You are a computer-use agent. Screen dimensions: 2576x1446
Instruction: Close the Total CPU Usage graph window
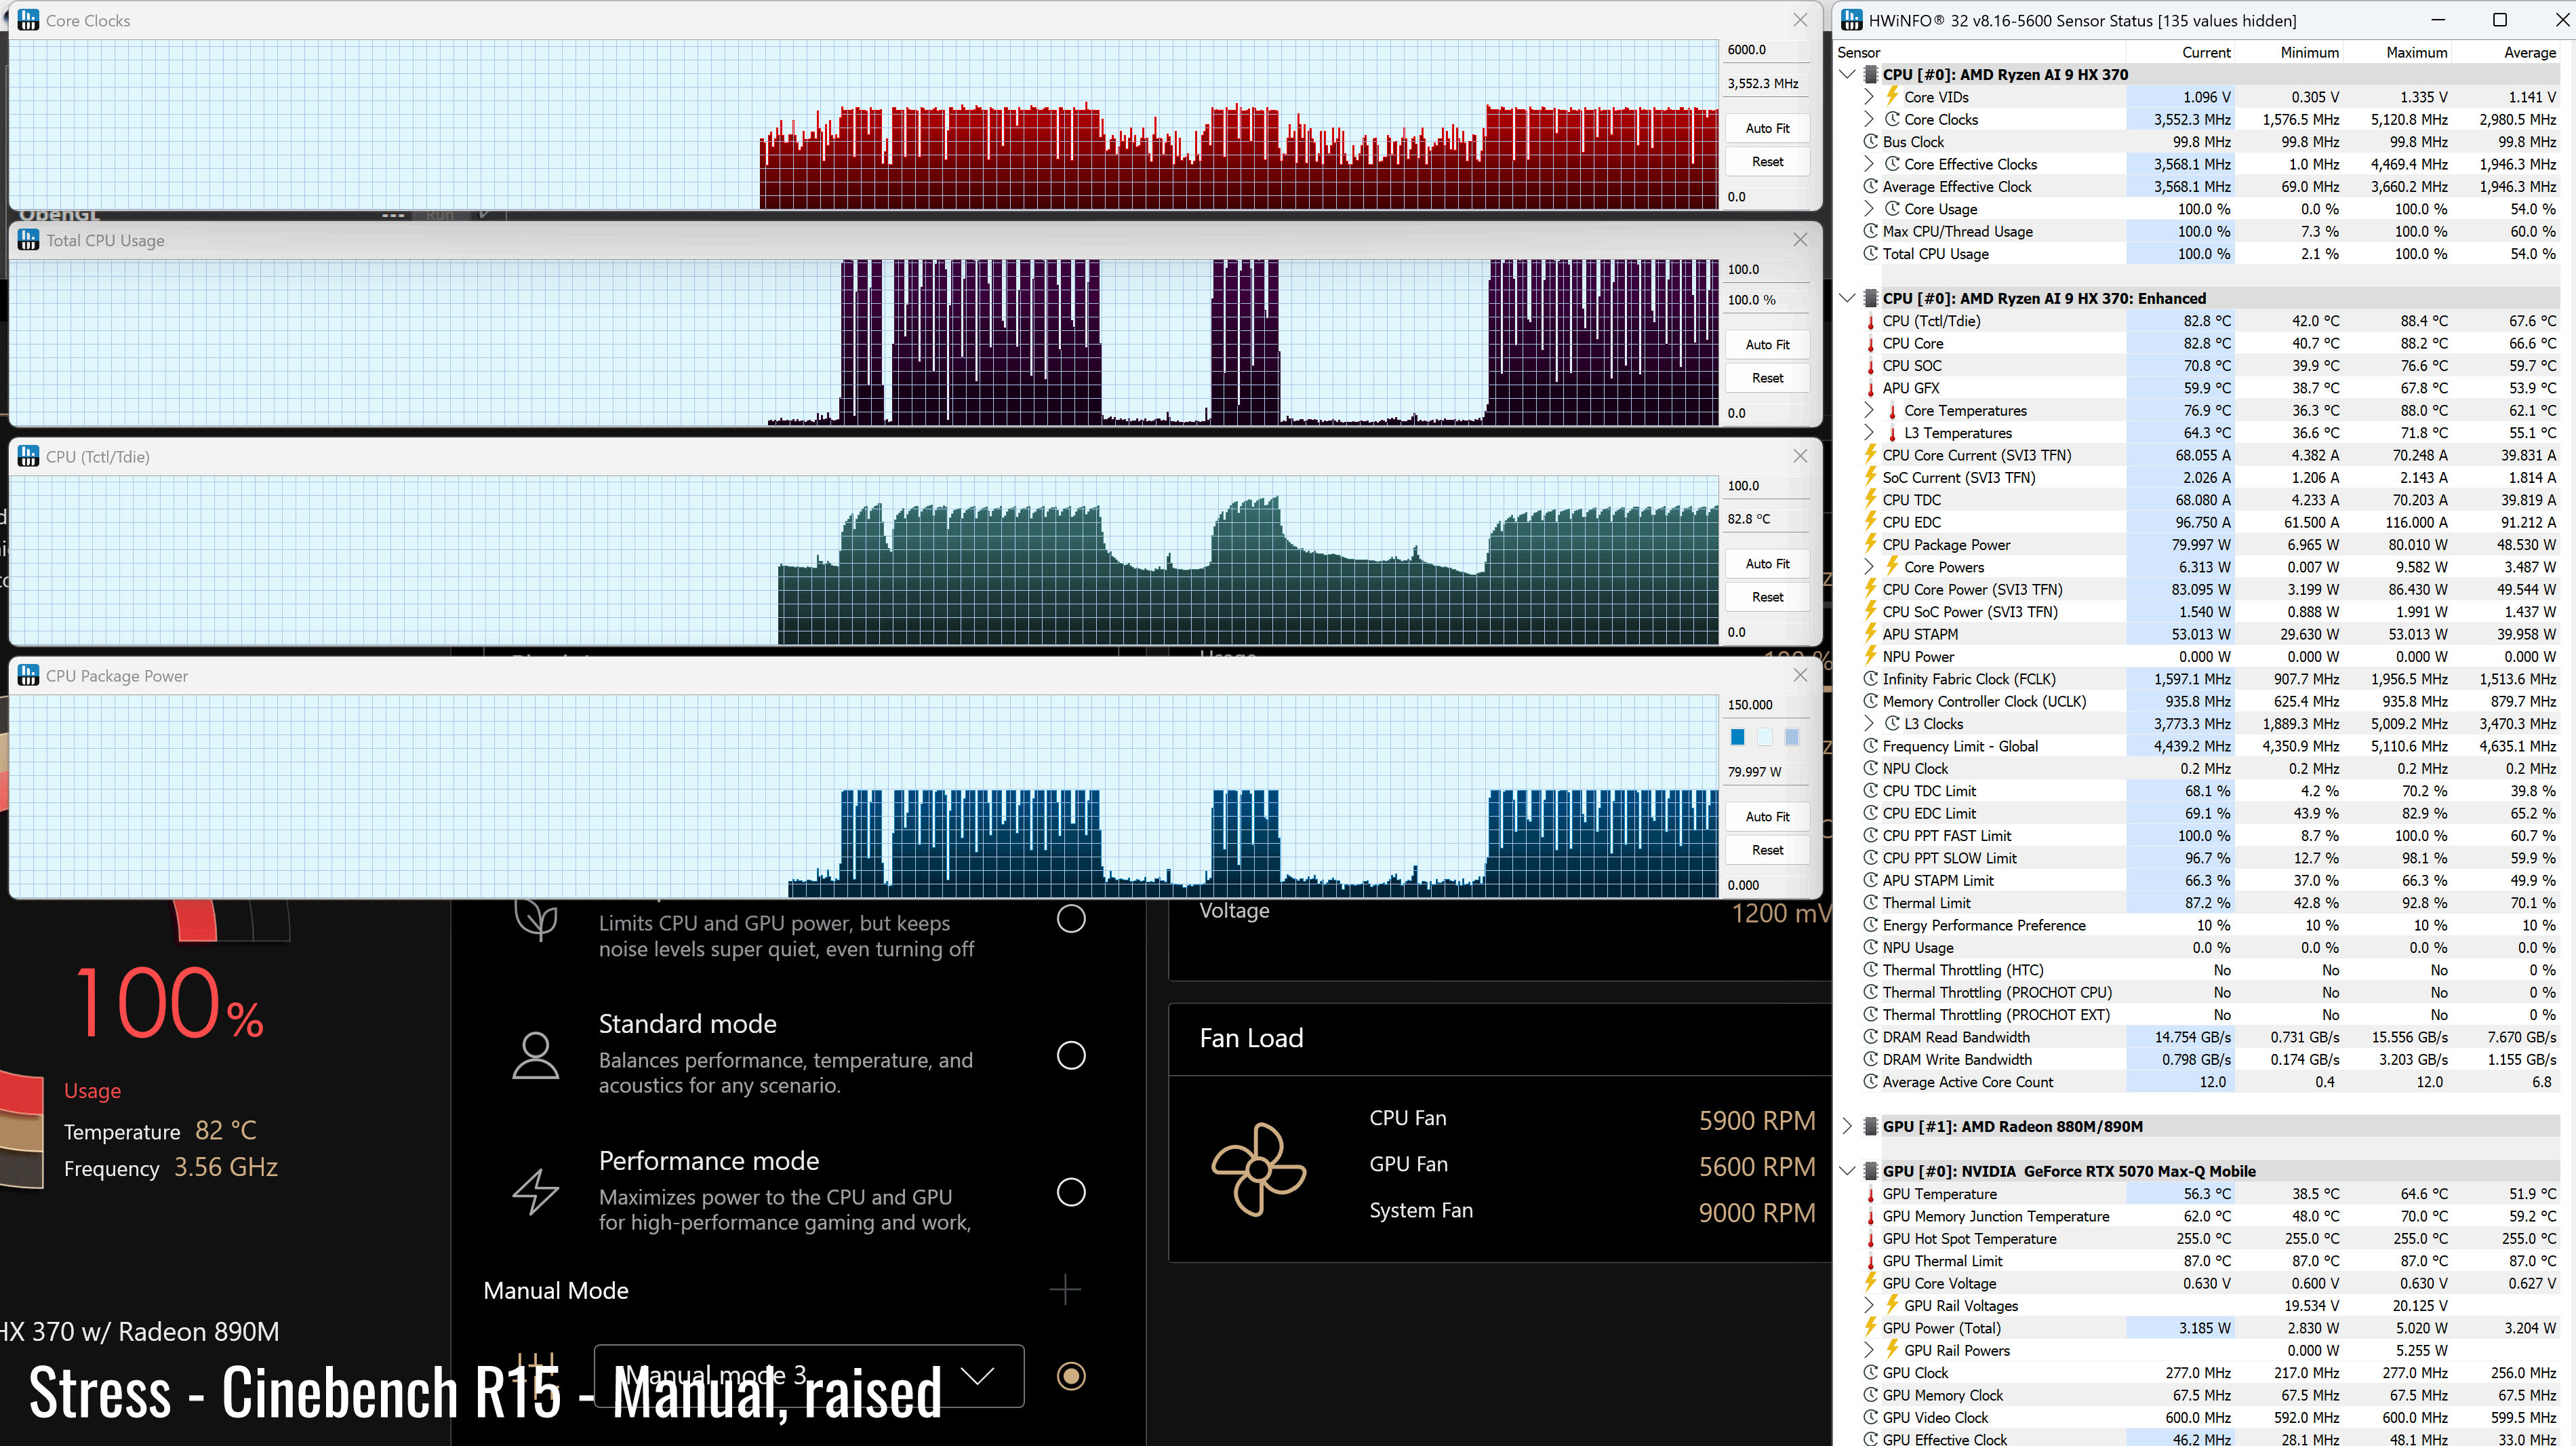(x=1800, y=239)
